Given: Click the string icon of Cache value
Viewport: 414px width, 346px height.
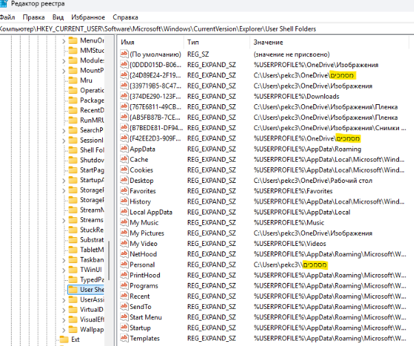Looking at the screenshot, I should click(x=124, y=159).
